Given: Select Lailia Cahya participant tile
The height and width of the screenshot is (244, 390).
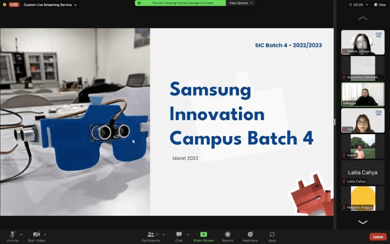Looking at the screenshot, I should click(363, 173).
